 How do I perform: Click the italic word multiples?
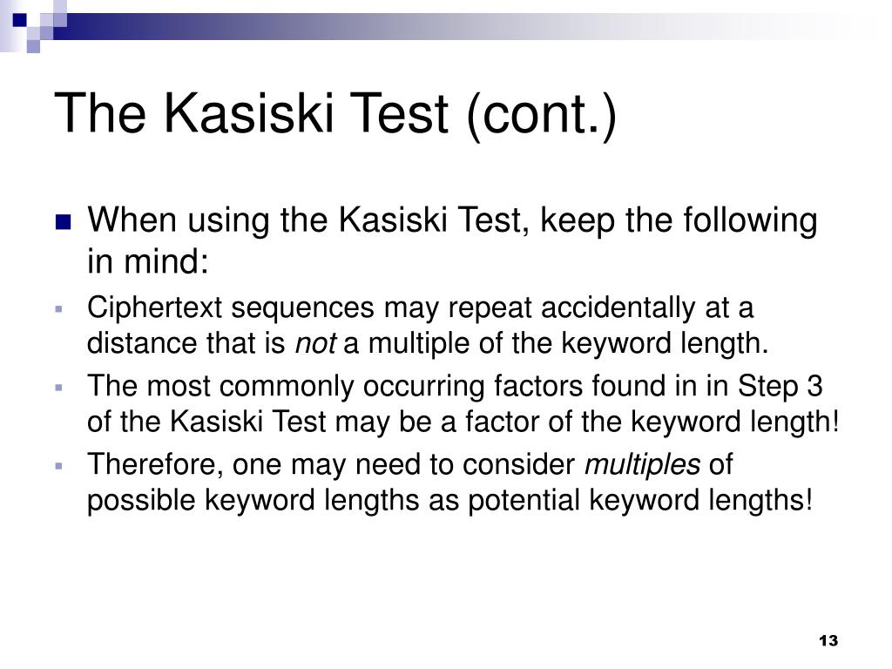(642, 465)
